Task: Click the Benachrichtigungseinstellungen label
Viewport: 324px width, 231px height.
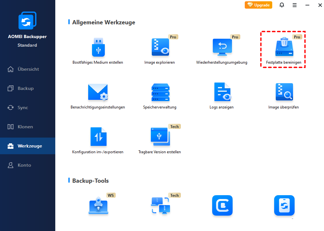Action: coord(98,107)
